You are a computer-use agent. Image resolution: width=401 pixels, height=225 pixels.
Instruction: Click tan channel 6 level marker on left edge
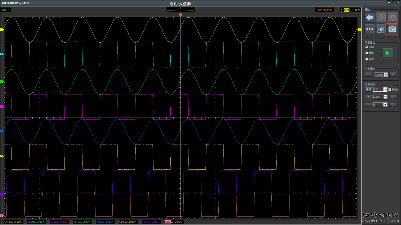(x=2, y=156)
